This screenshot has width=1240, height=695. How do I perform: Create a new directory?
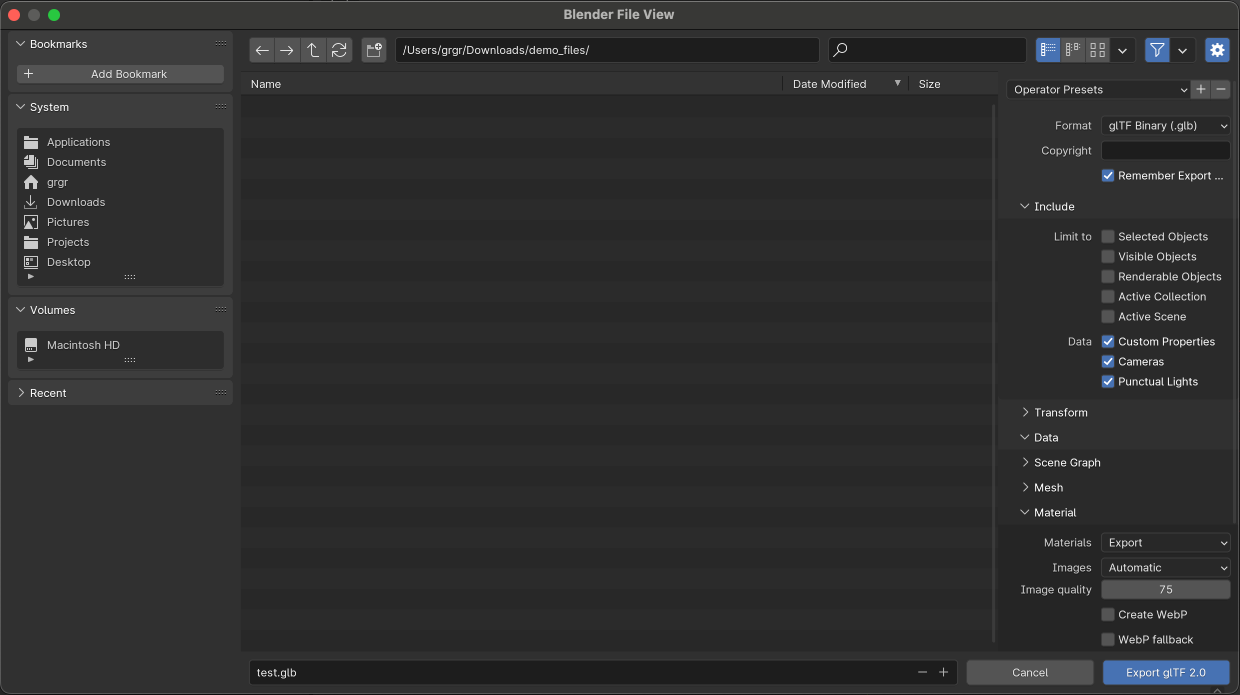374,50
